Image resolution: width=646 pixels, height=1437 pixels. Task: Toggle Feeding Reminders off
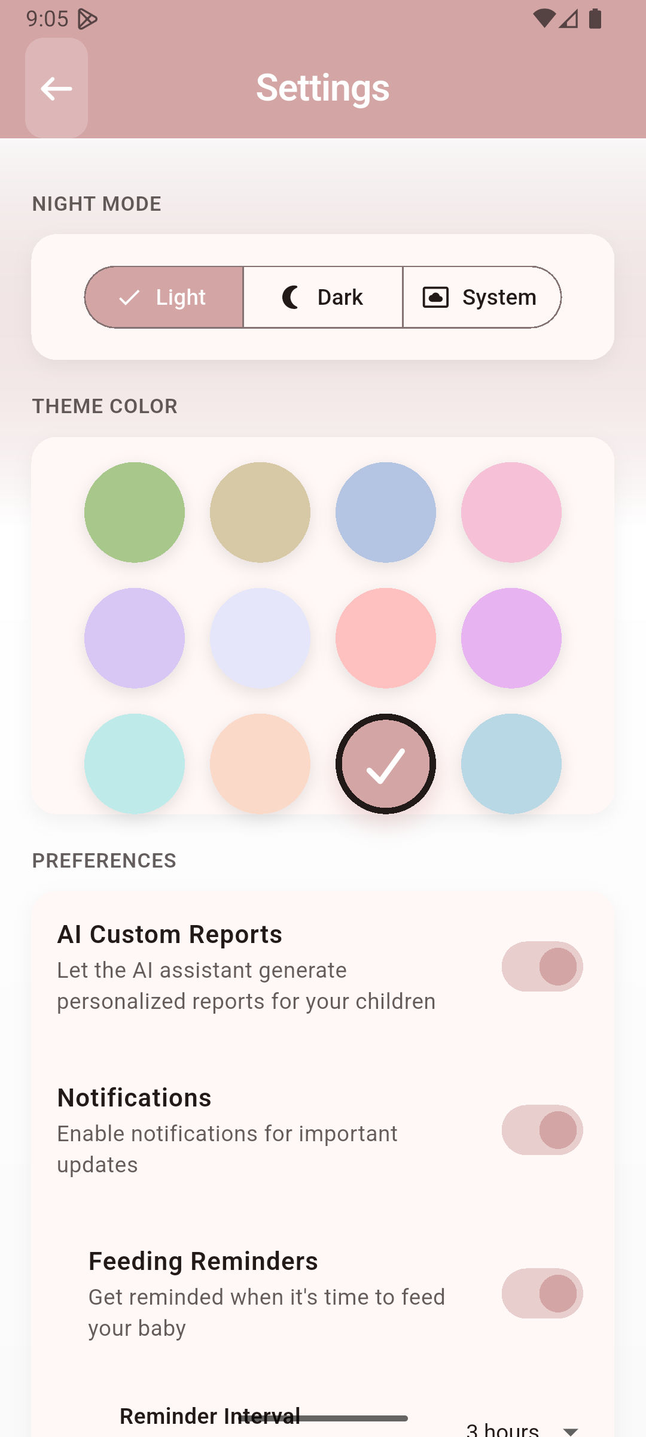[542, 1293]
